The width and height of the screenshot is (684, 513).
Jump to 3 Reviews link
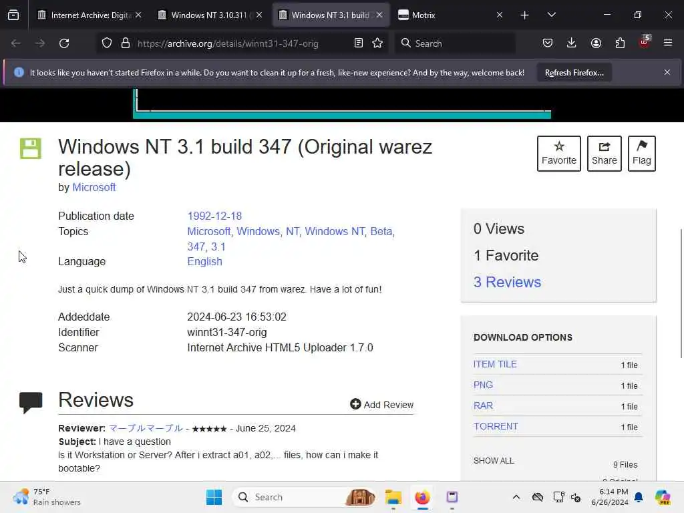(508, 283)
